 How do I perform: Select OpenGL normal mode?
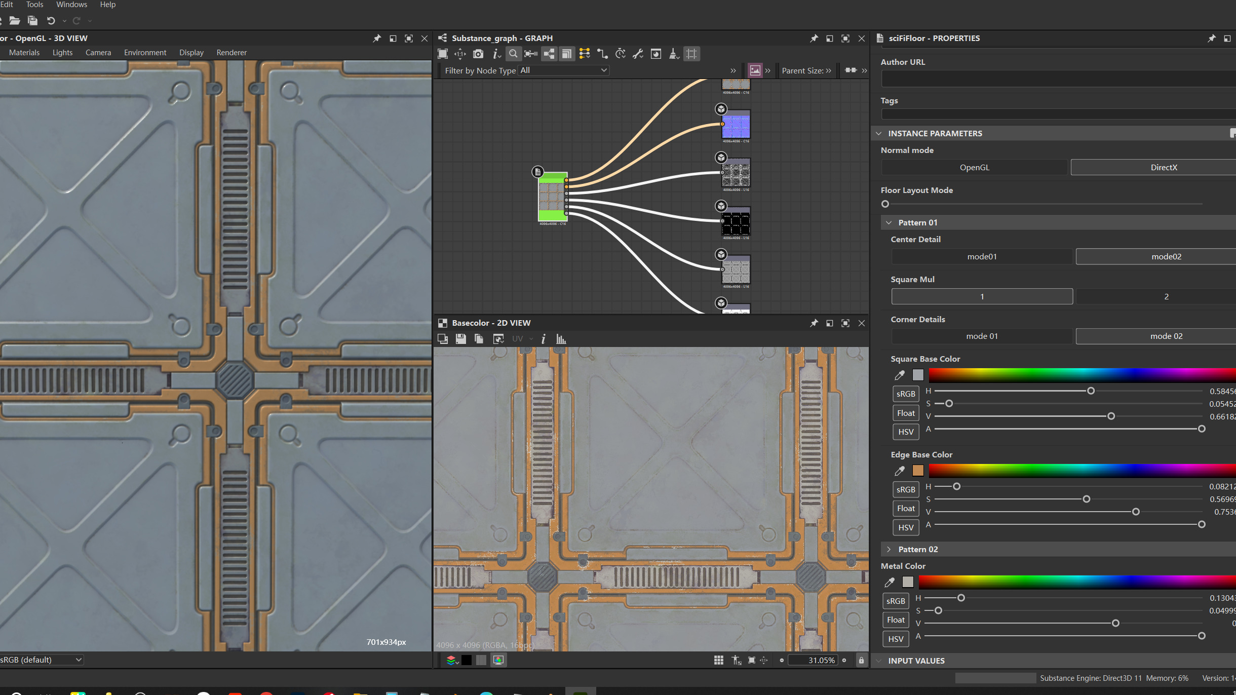pyautogui.click(x=974, y=167)
